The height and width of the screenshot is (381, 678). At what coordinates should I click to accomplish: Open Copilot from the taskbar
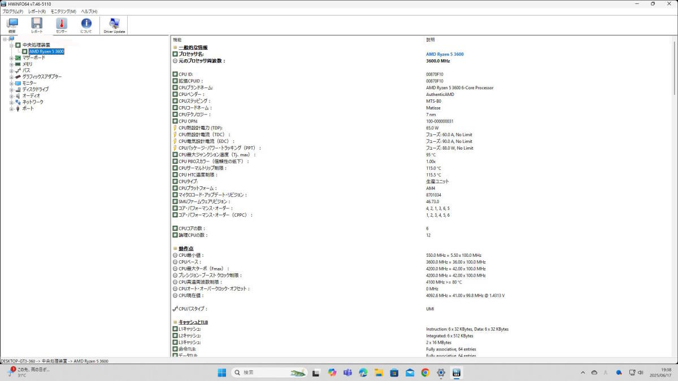(332, 373)
